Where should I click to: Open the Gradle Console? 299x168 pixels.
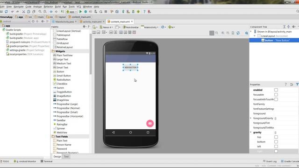tap(290, 161)
